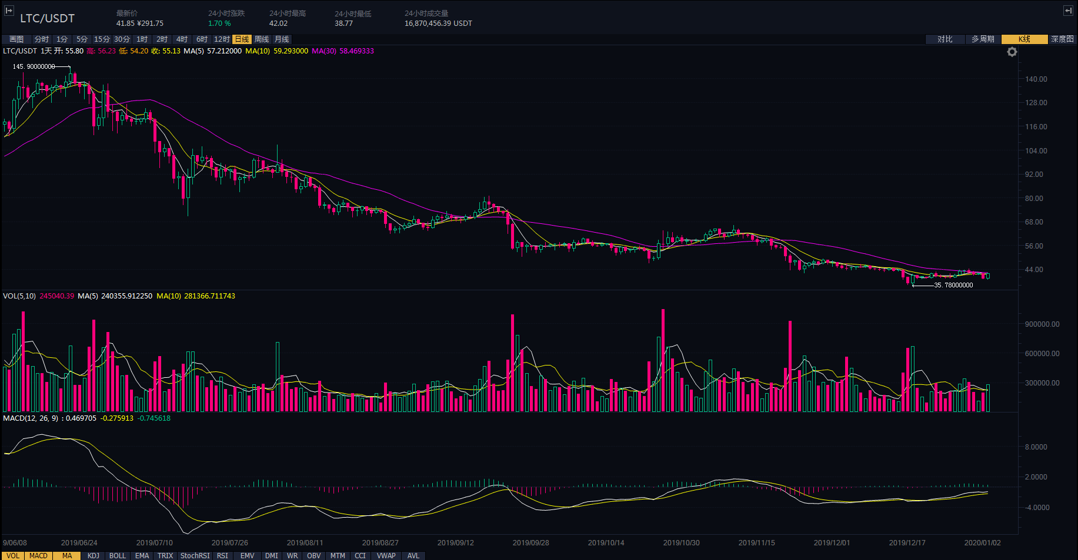Toggle the VWAP indicator

tap(386, 556)
